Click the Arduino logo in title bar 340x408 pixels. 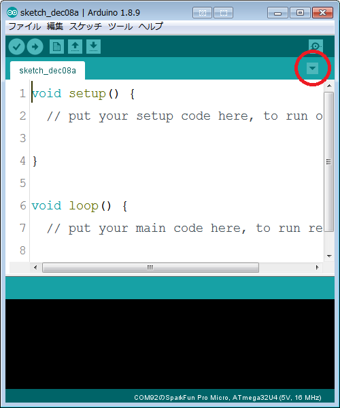[12, 12]
